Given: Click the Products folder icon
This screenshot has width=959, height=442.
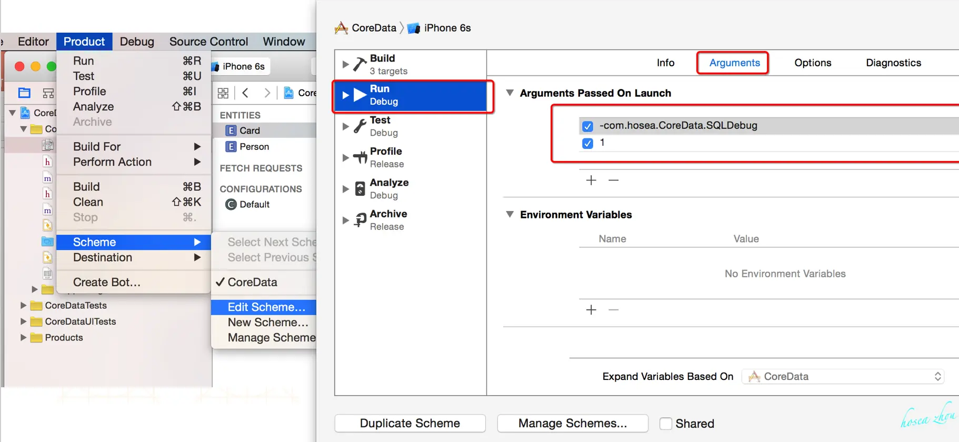Looking at the screenshot, I should [x=36, y=338].
